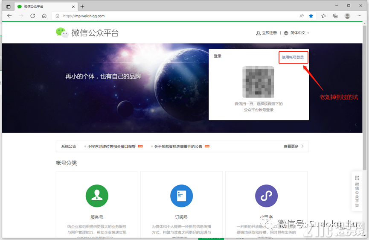Screen dimensions: 369x240
Task: Click the page vertical scrollbar
Action: (x=365, y=98)
